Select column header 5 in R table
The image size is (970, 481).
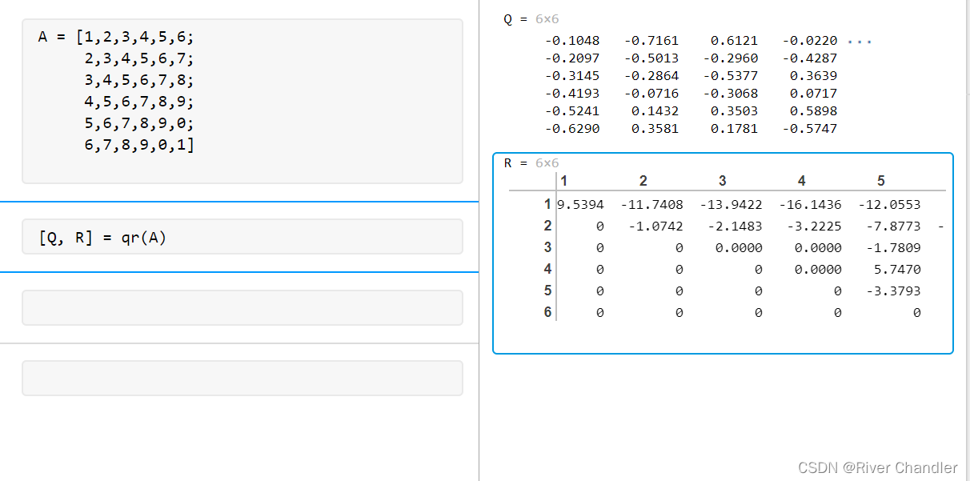pos(880,181)
